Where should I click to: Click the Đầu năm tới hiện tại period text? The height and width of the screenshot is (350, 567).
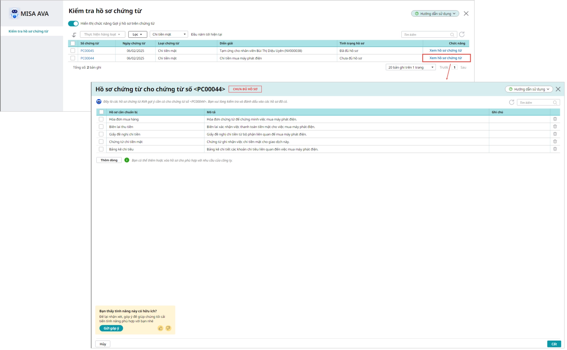[206, 35]
